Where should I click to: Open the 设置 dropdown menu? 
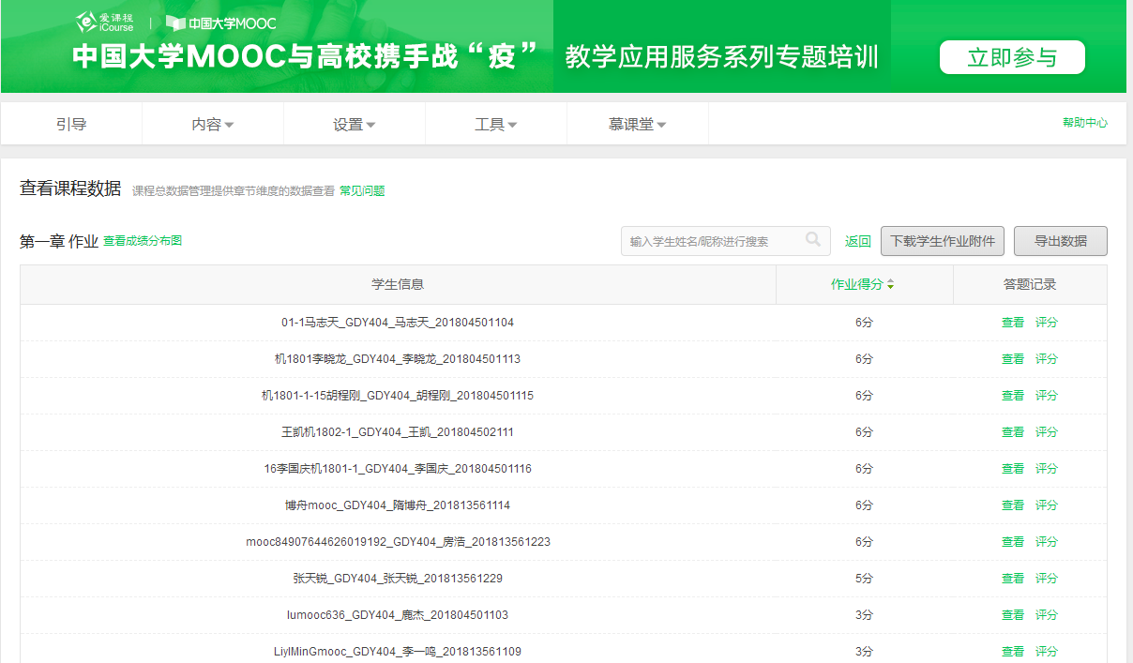click(x=355, y=125)
